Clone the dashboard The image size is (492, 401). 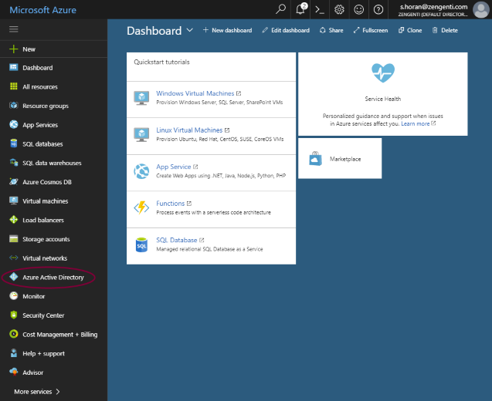coord(410,30)
